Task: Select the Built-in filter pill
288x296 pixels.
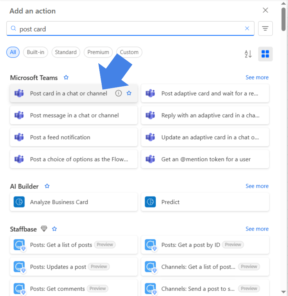Action: click(35, 52)
